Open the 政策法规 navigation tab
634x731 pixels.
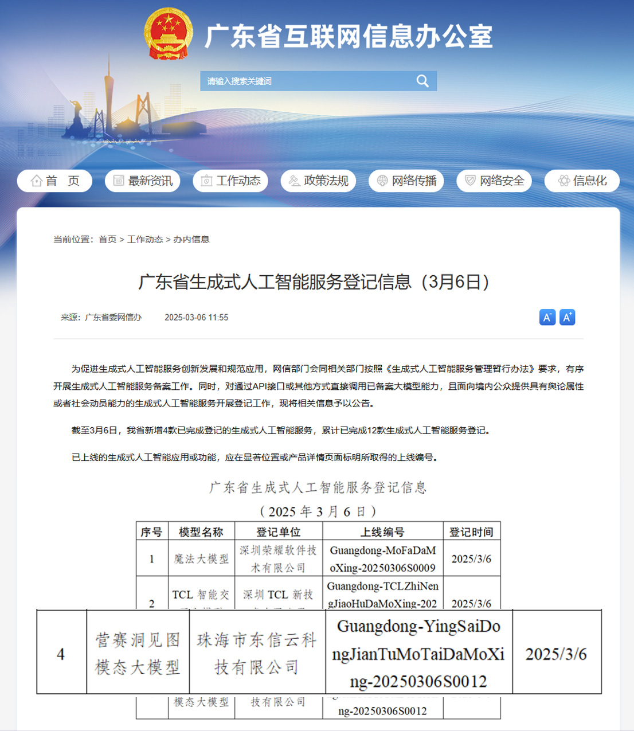click(318, 181)
